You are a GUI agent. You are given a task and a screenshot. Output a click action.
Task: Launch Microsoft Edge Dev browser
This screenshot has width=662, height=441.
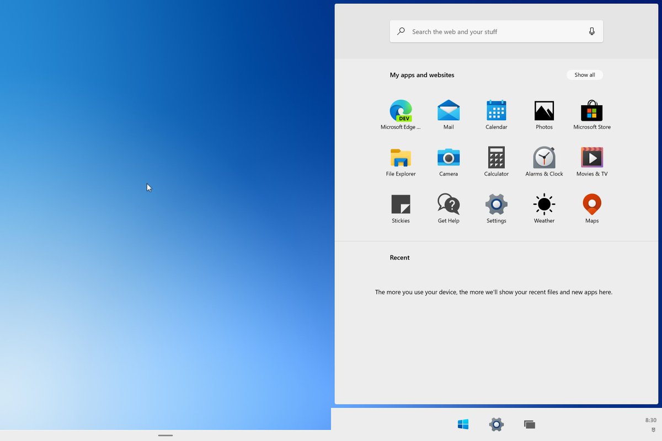click(x=401, y=110)
